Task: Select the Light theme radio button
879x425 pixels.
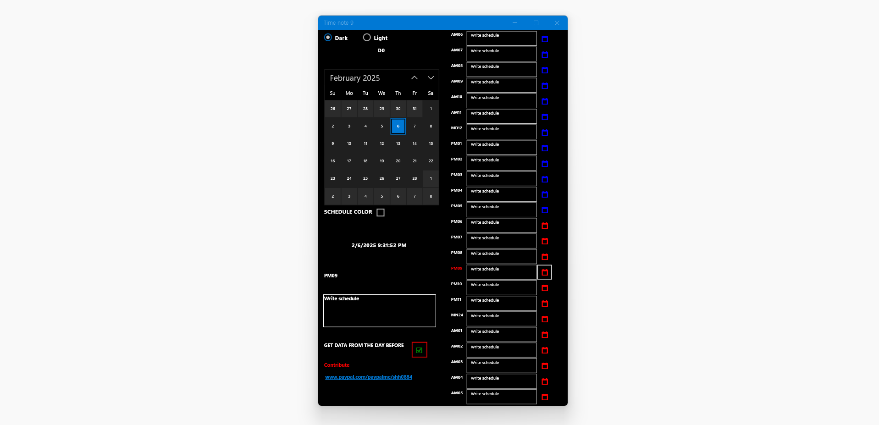Action: point(367,38)
